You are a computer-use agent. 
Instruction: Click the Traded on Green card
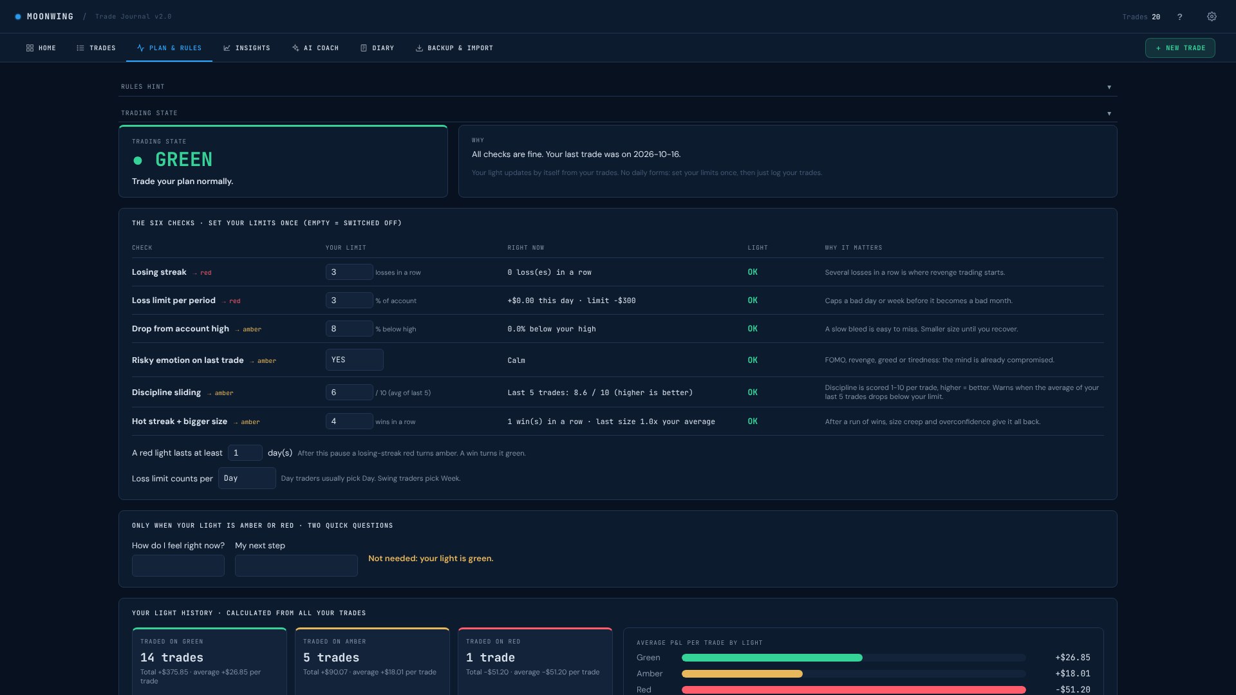click(209, 661)
